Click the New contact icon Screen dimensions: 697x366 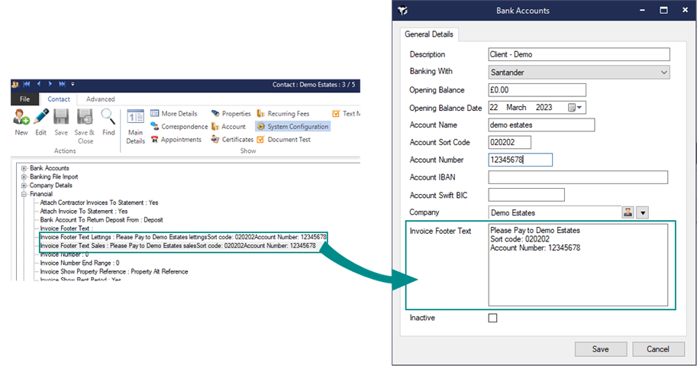[x=21, y=118]
